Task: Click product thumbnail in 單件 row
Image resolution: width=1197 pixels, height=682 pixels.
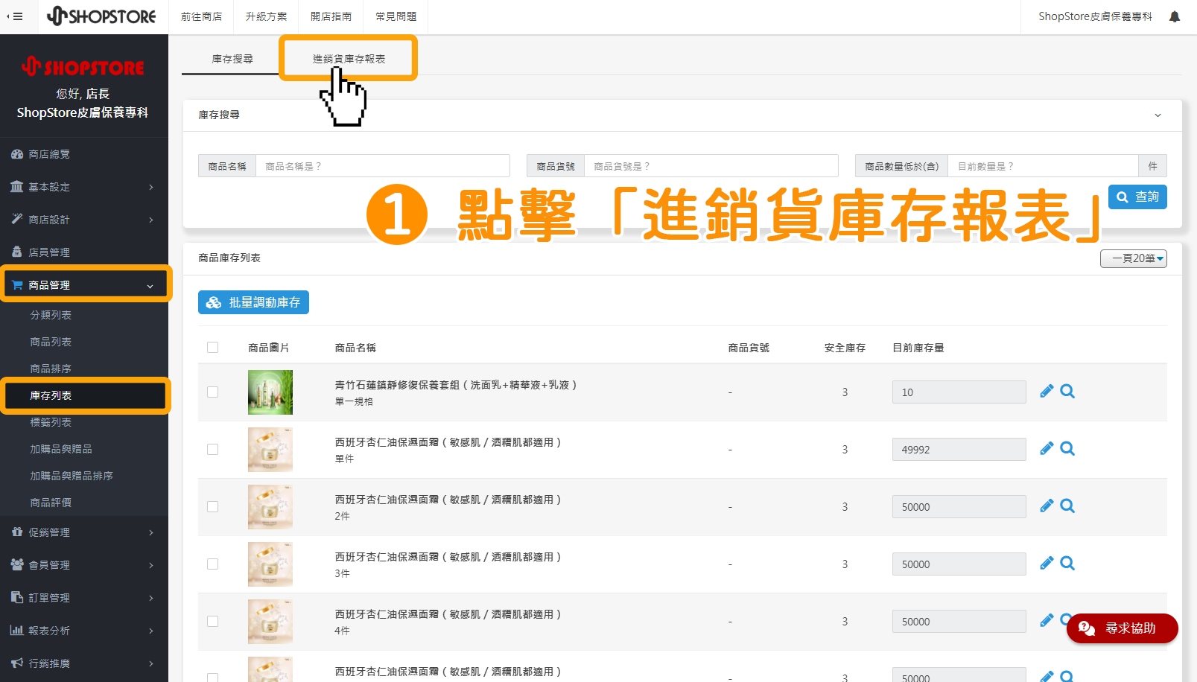Action: (270, 450)
